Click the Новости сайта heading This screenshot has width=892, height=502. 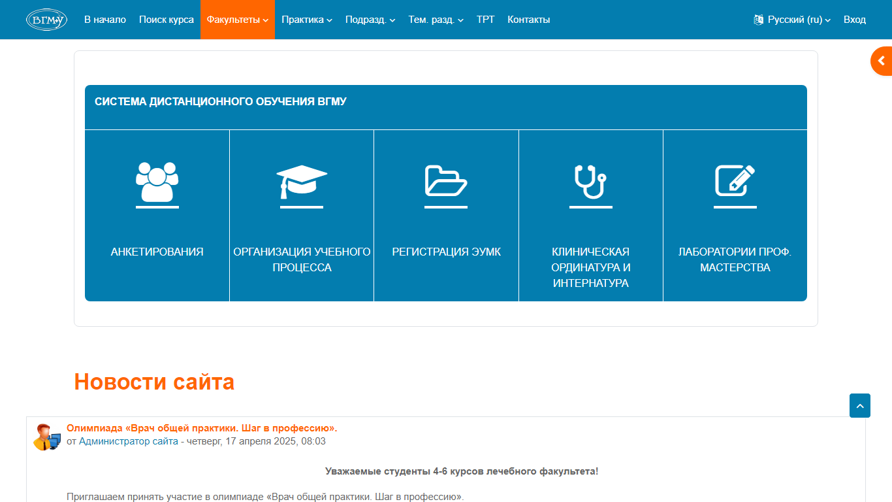(x=154, y=381)
